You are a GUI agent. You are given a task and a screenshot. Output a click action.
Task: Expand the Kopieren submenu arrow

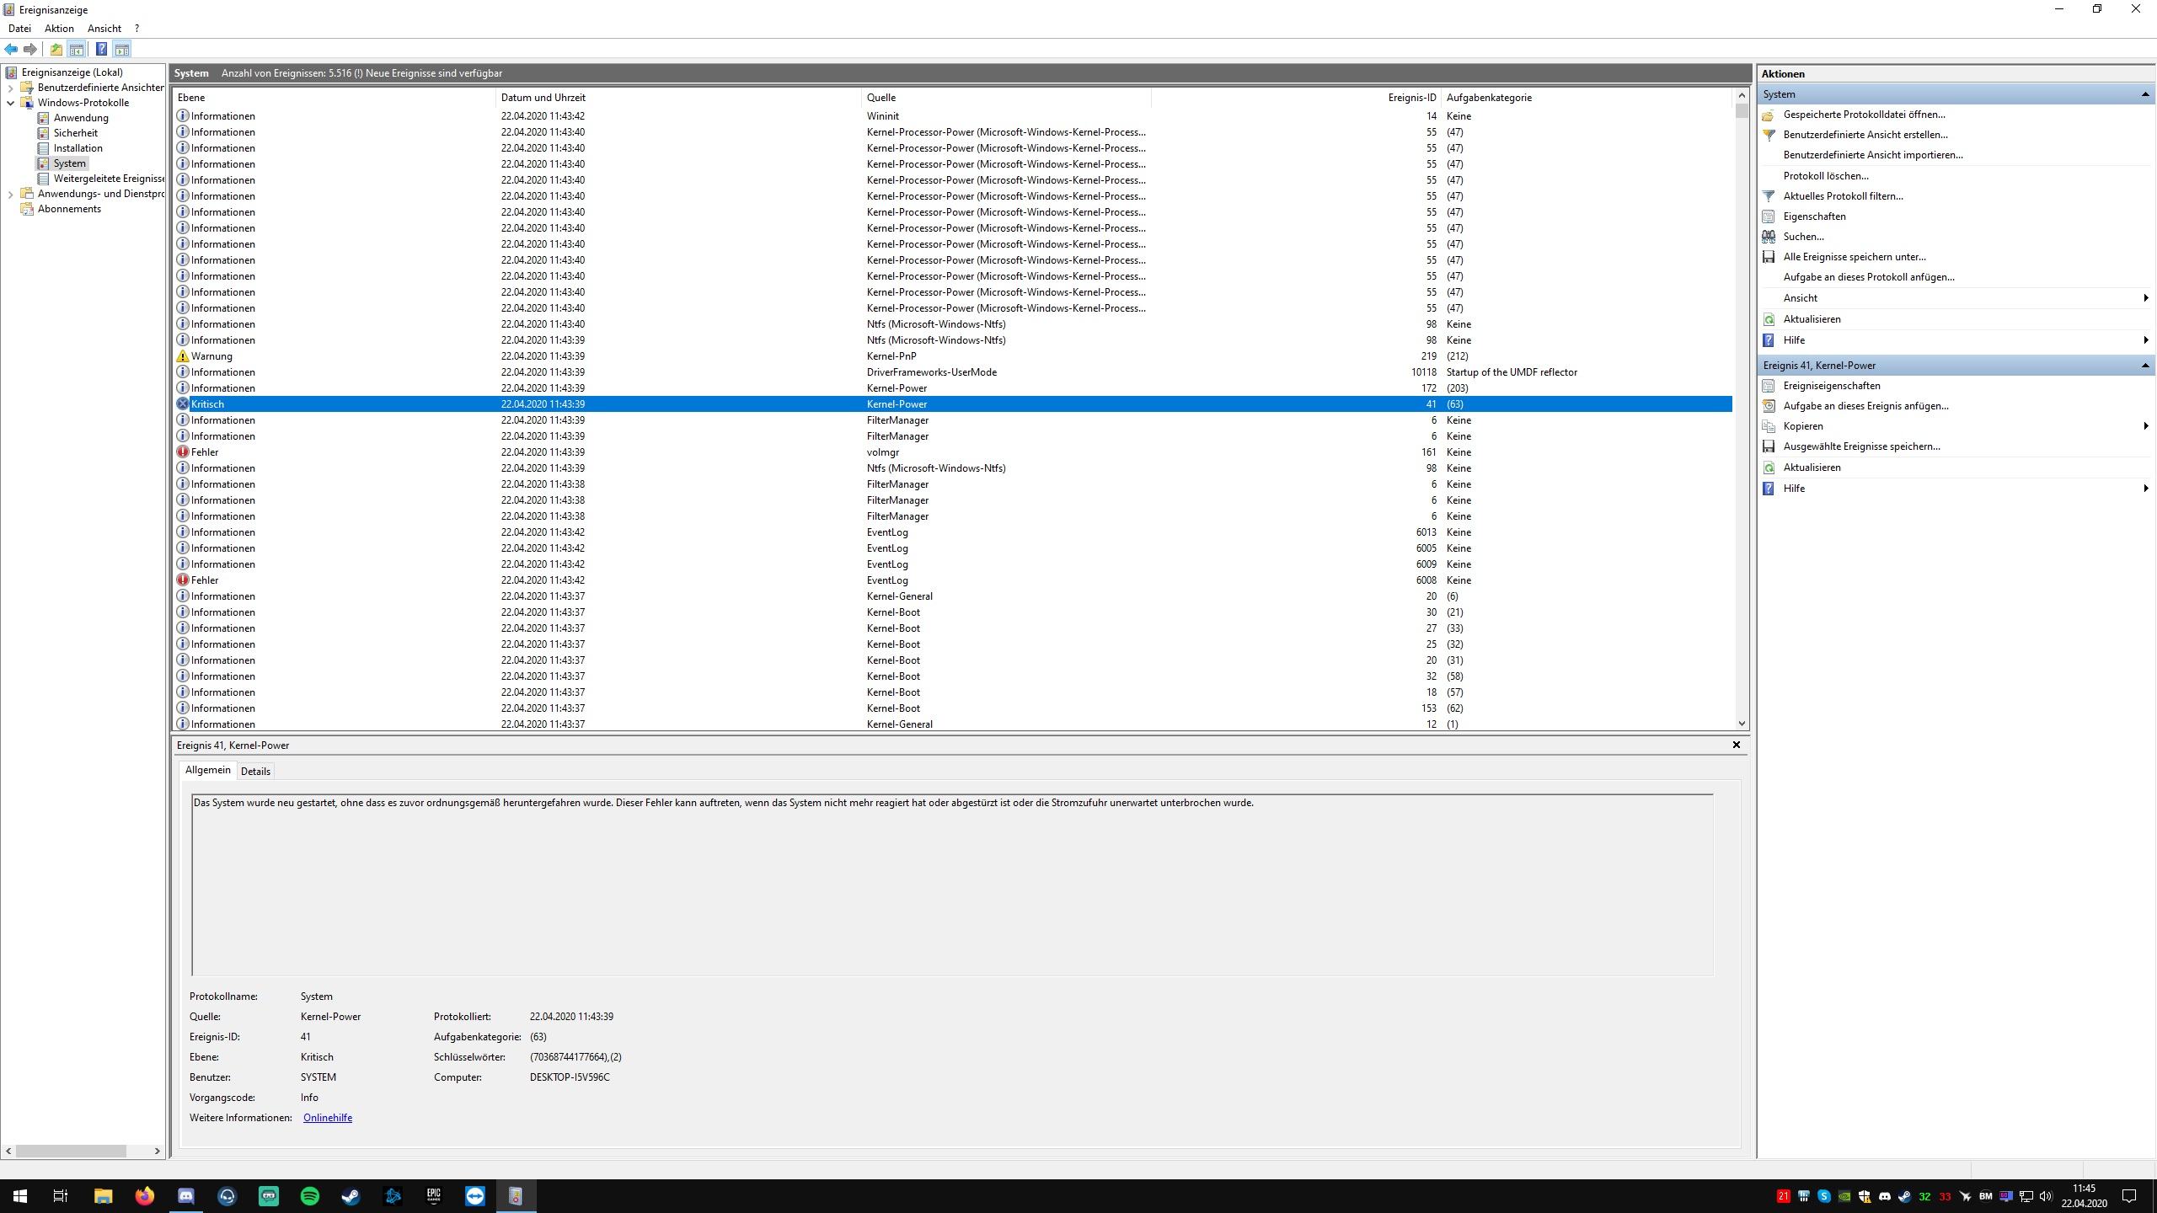point(2144,426)
